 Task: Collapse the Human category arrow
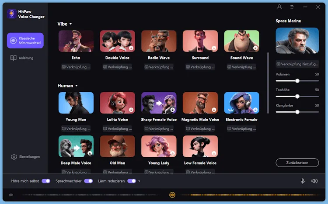tap(76, 86)
